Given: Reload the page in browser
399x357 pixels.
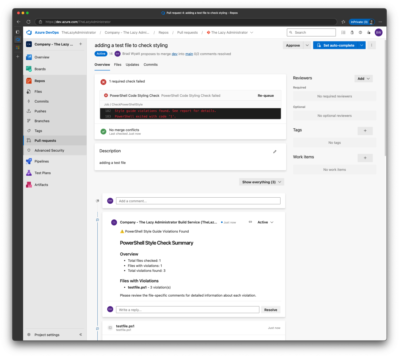Looking at the screenshot, I should pos(29,22).
